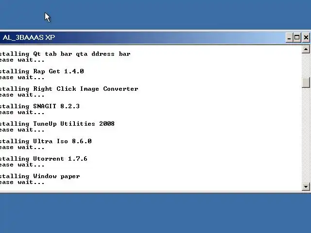Image resolution: width=311 pixels, height=233 pixels.
Task: Click the Ultra Iso 8.6.0 line
Action: point(46,141)
